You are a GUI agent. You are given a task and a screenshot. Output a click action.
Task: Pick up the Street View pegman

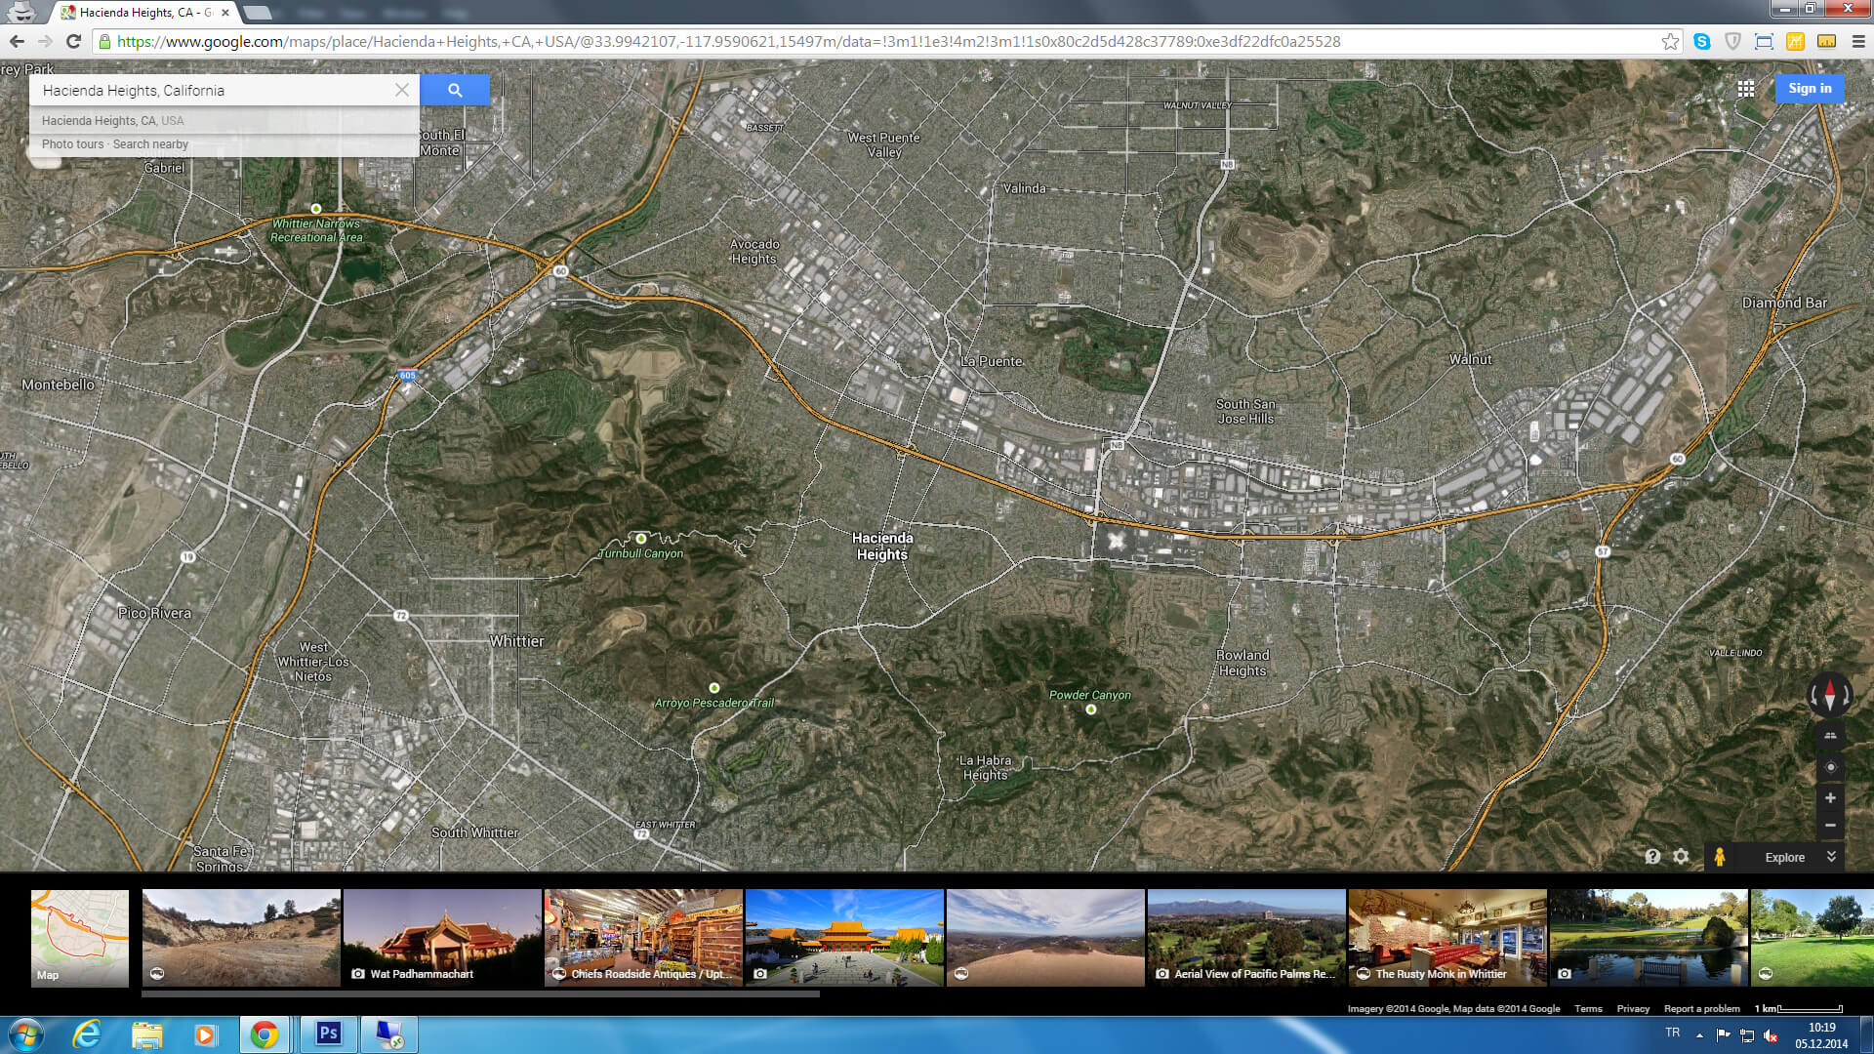point(1720,857)
